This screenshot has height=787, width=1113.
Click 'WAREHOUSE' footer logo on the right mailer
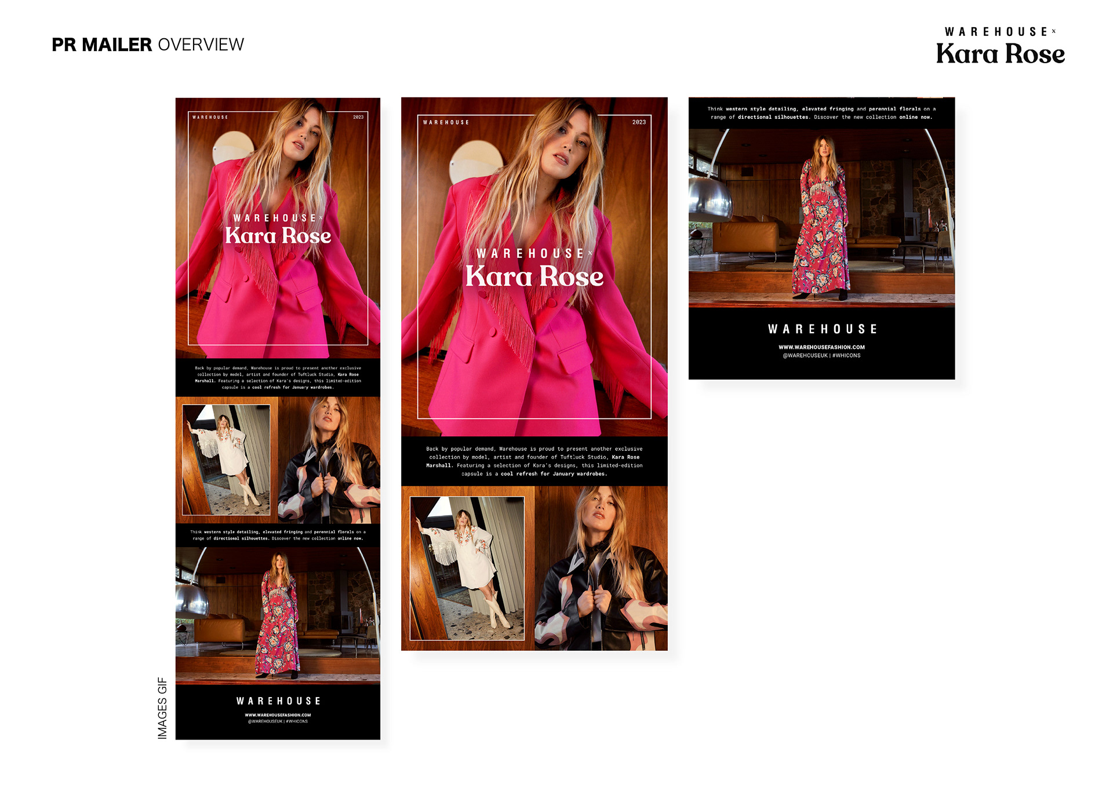tap(822, 329)
